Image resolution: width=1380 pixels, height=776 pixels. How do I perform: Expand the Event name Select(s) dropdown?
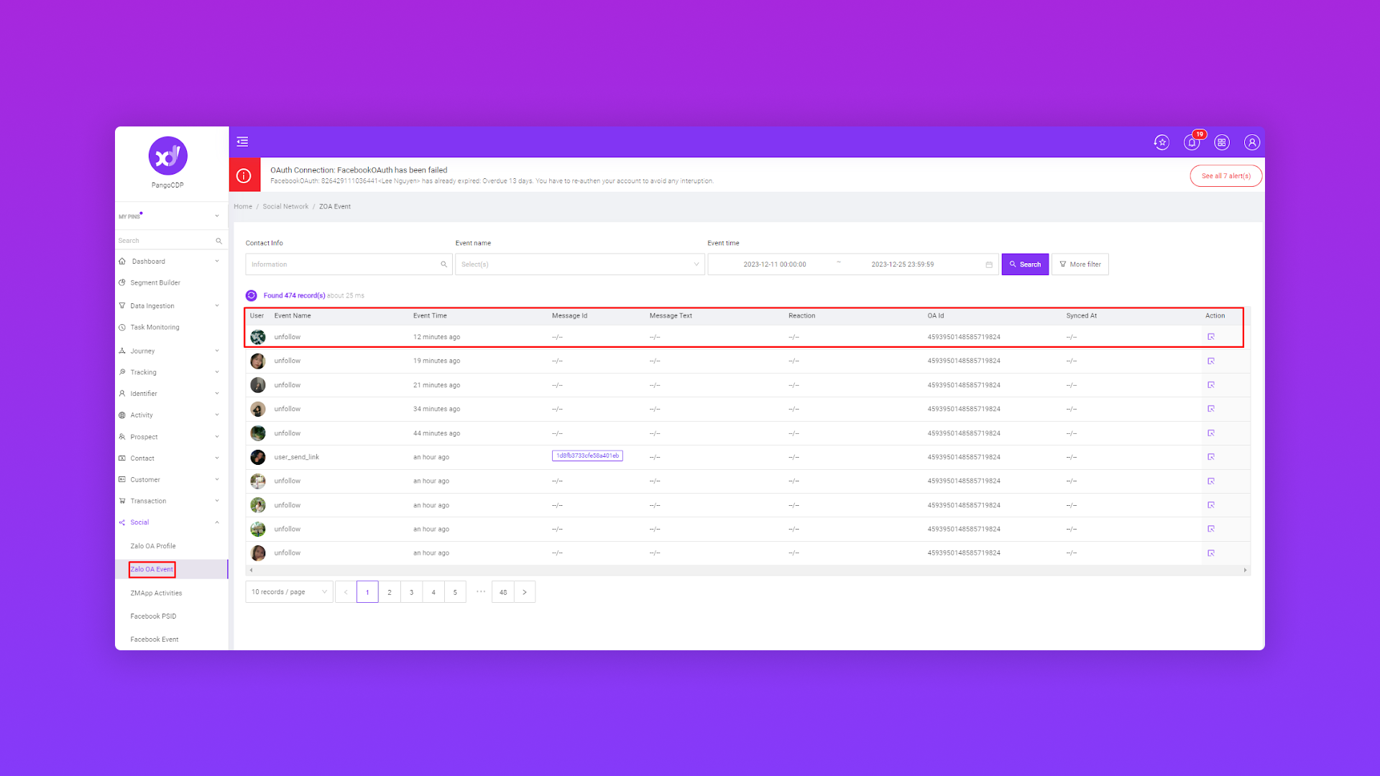pyautogui.click(x=579, y=264)
